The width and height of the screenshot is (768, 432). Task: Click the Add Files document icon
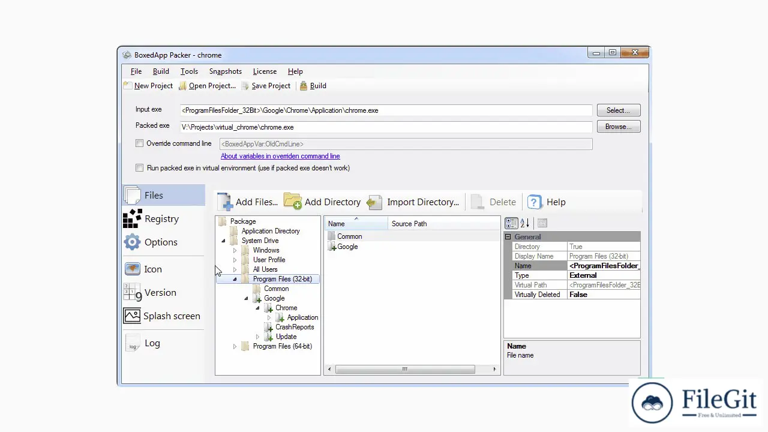coord(225,202)
